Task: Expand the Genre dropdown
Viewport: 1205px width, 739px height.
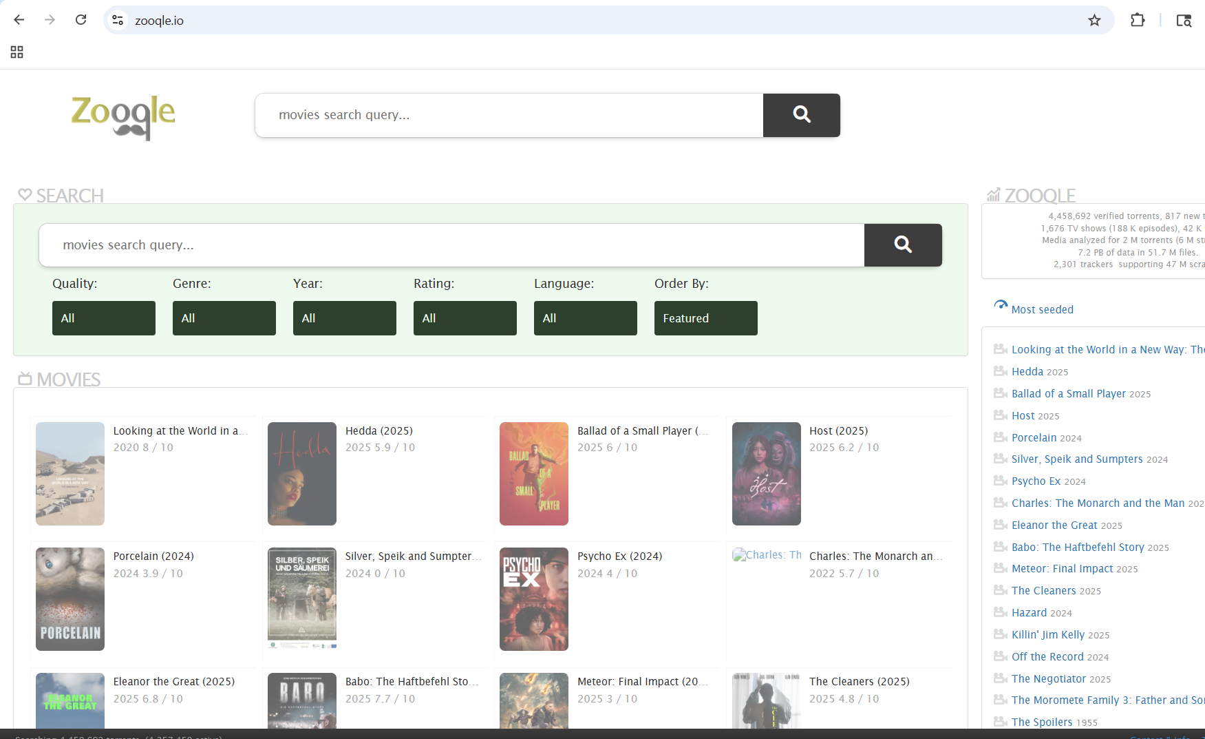Action: pos(224,318)
